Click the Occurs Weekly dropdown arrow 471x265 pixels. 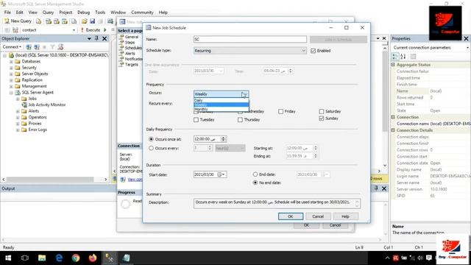245,94
